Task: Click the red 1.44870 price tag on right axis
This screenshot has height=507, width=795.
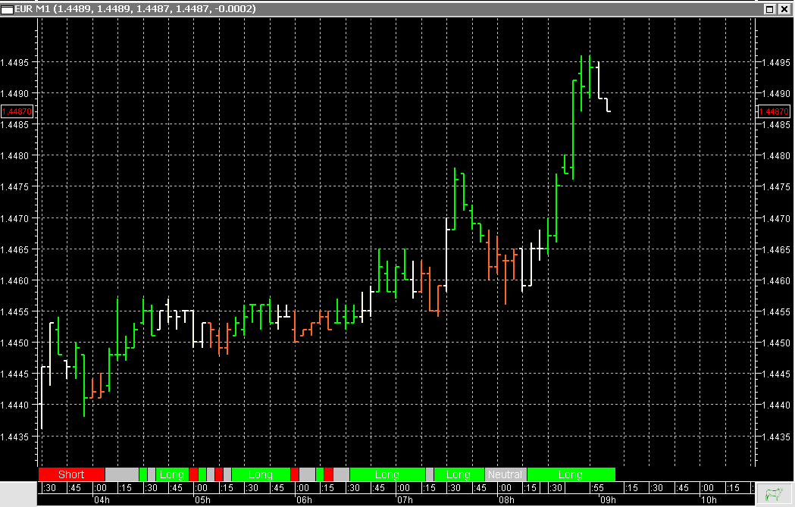Action: click(775, 111)
